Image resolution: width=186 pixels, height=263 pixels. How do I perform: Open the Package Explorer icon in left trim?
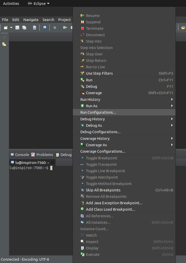pos(4,44)
